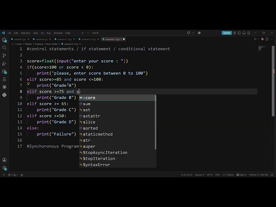Go forward with the right arrow

tap(88, 33)
